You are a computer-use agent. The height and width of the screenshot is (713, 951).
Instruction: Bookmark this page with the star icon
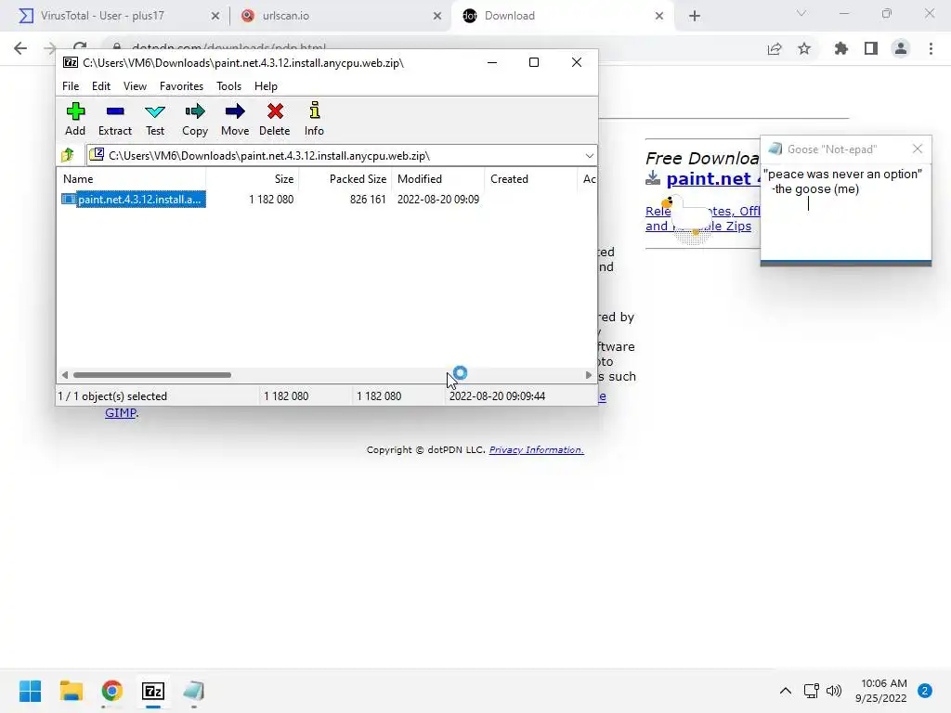804,48
